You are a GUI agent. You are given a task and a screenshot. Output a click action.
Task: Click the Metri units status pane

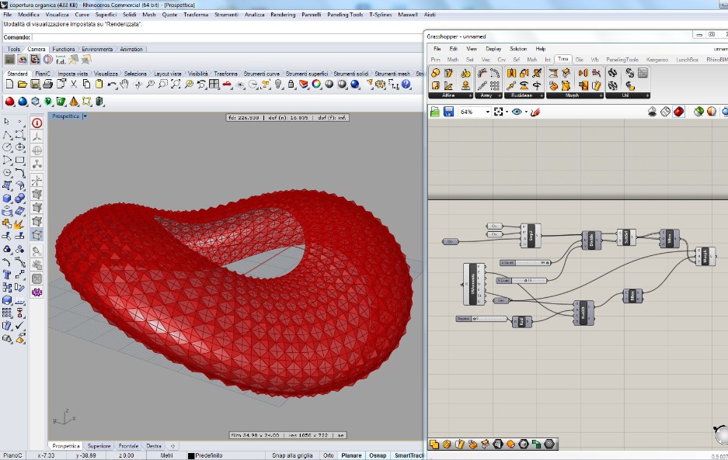[166, 455]
